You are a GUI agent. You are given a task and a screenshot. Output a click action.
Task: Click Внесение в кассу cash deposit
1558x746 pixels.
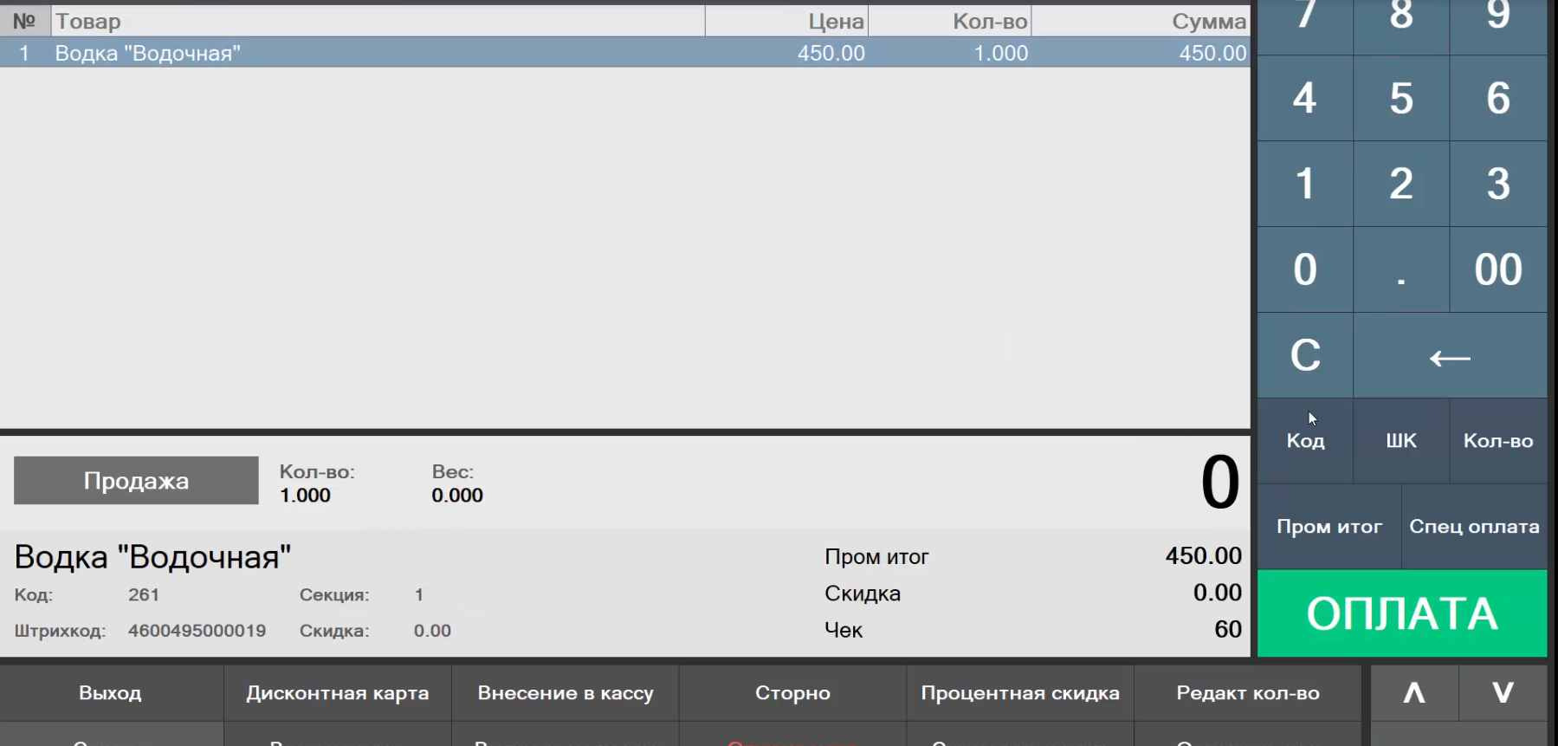click(x=566, y=693)
